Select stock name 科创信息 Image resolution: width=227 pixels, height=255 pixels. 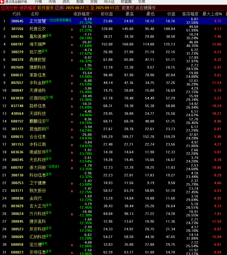pyautogui.click(x=38, y=175)
